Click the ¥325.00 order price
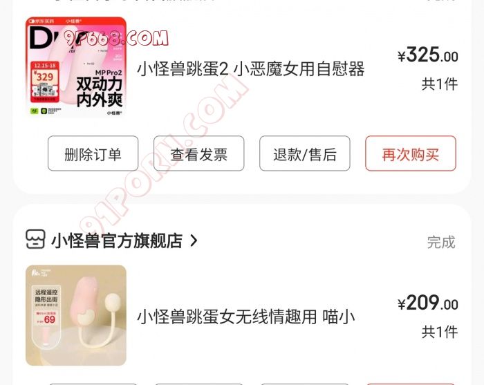 [x=428, y=55]
